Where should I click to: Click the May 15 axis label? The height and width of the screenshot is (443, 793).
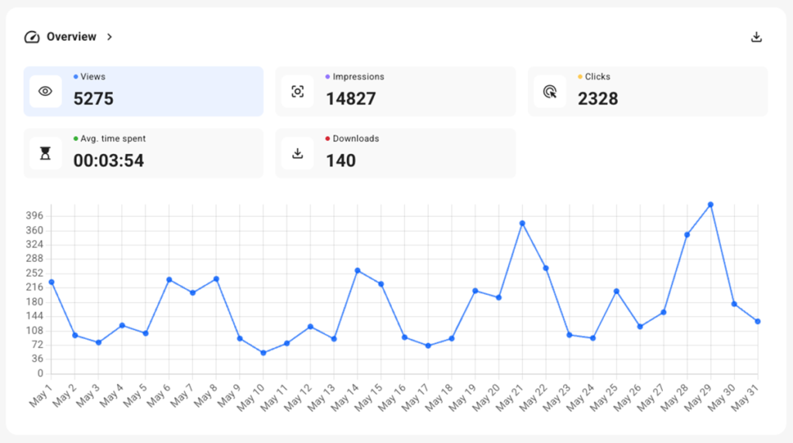tap(369, 397)
